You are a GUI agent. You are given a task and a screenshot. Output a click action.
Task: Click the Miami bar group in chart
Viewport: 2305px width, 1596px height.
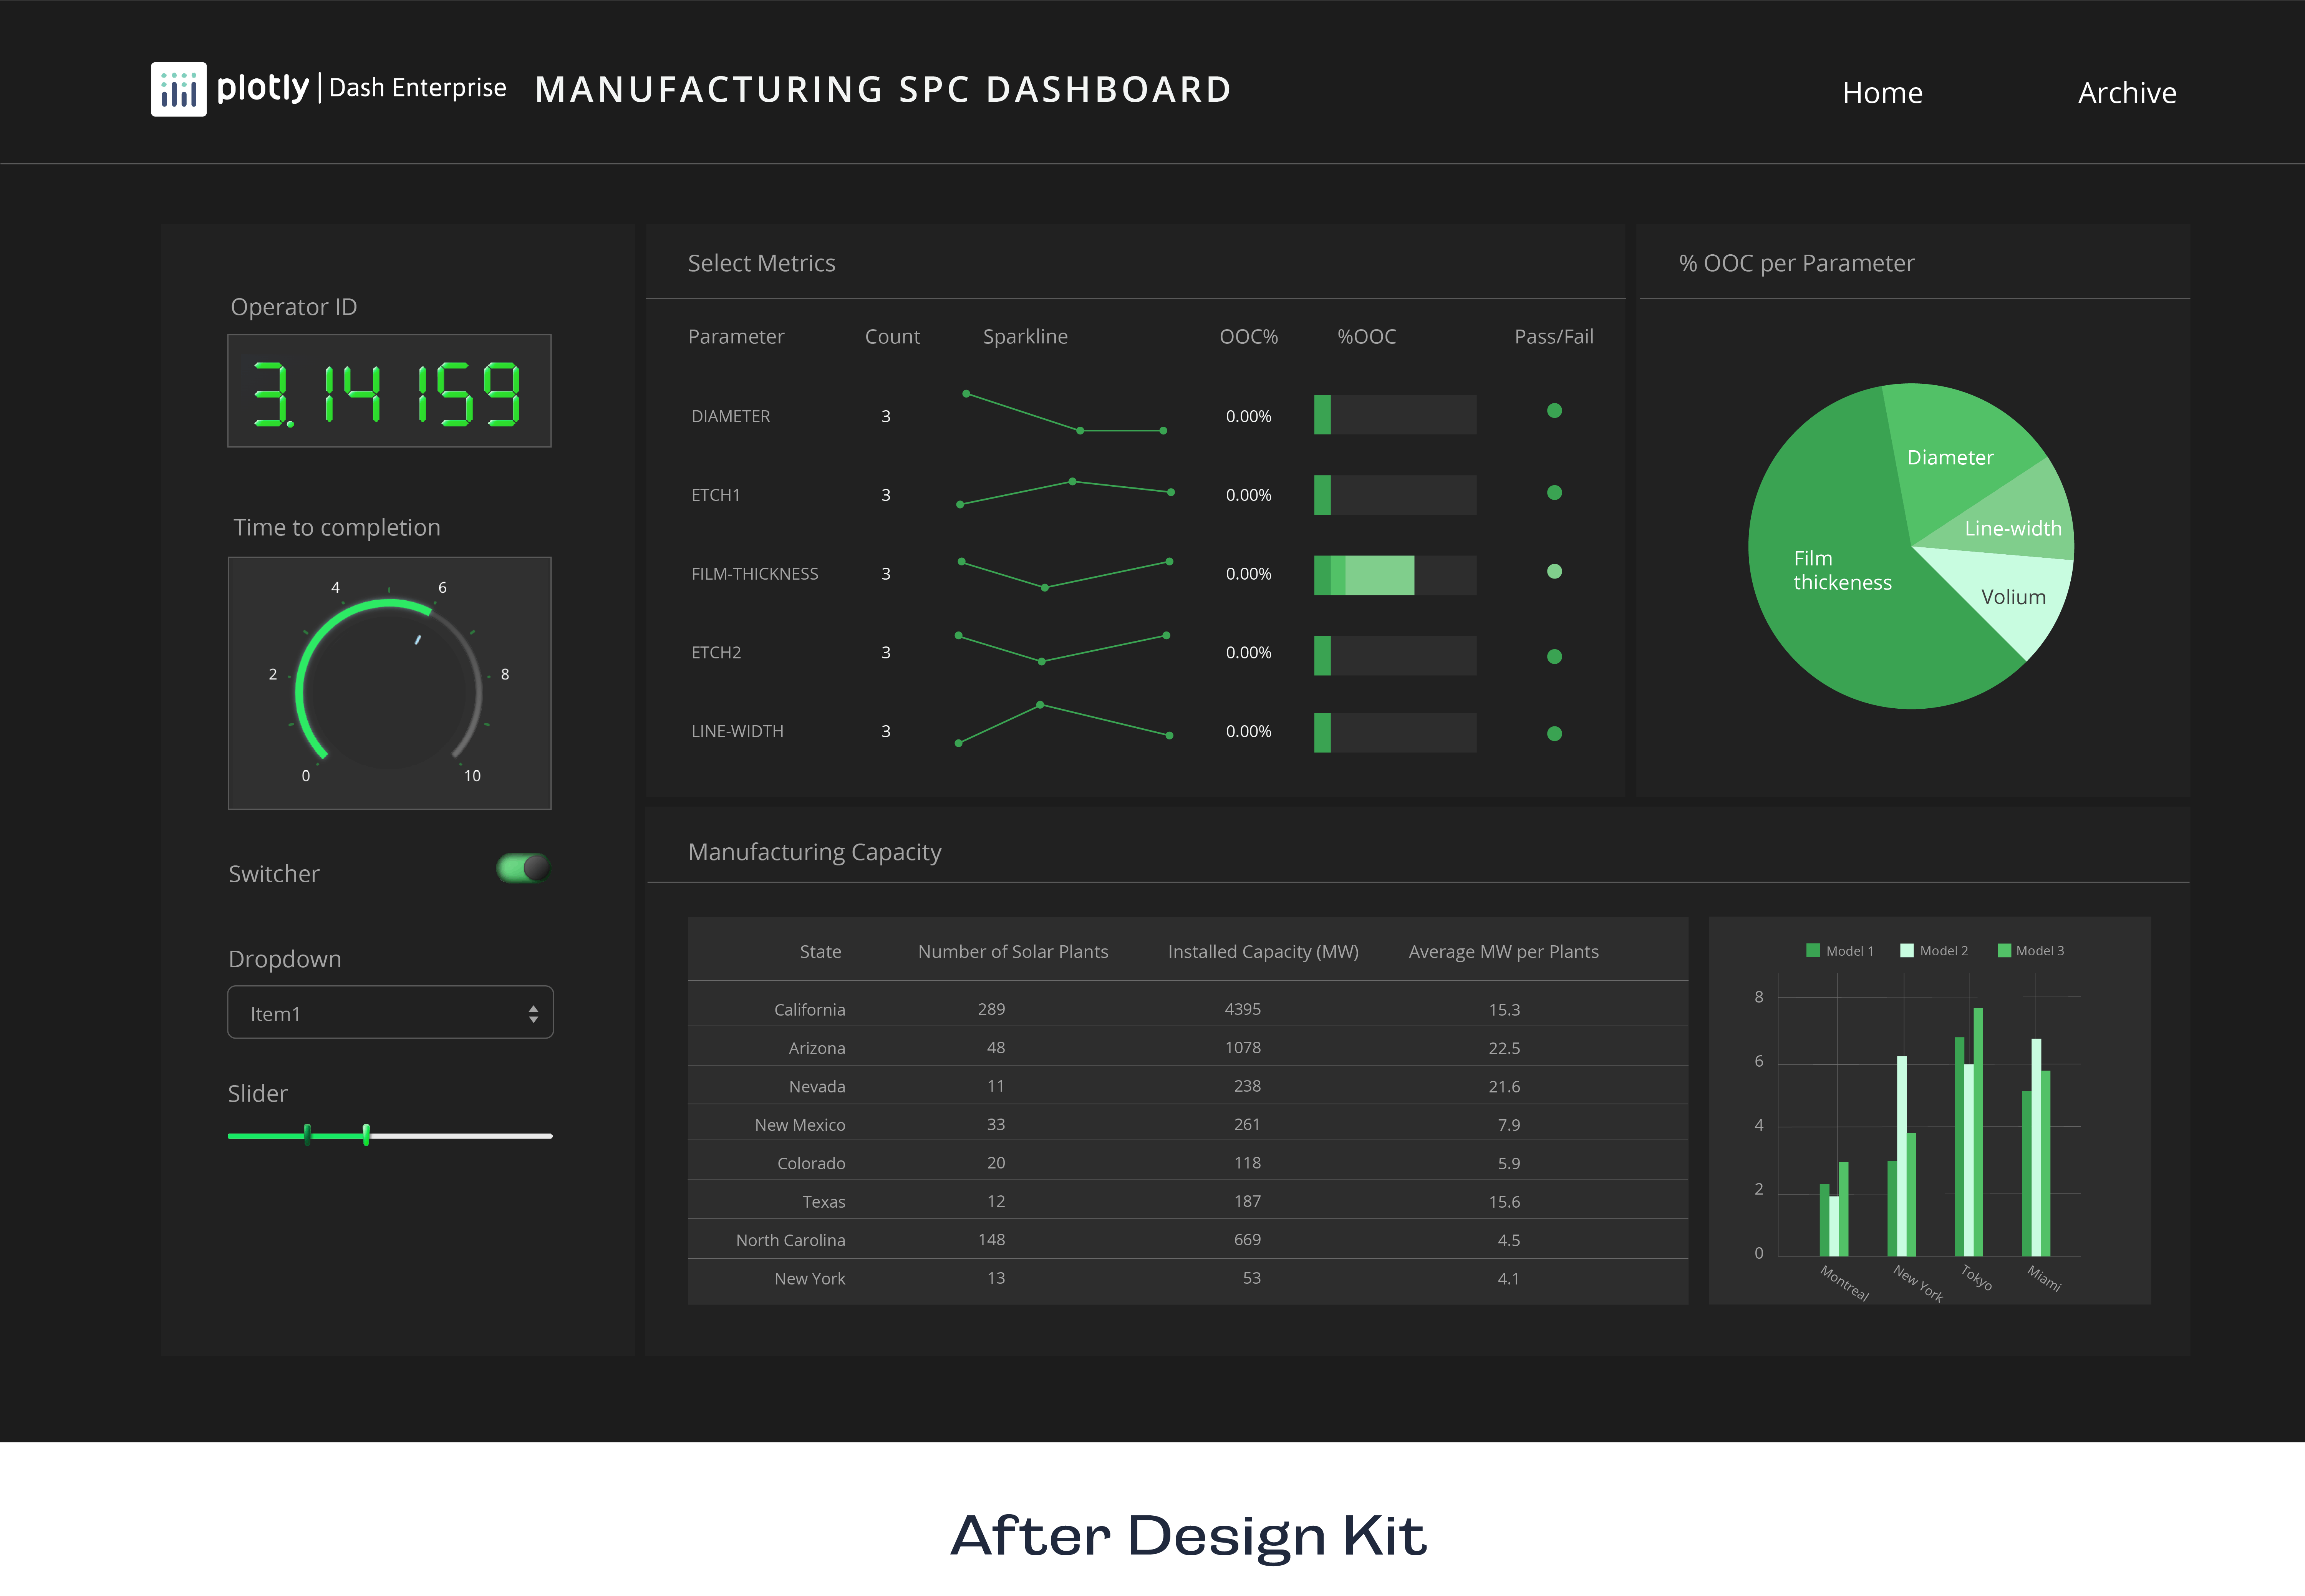pyautogui.click(x=2036, y=1147)
